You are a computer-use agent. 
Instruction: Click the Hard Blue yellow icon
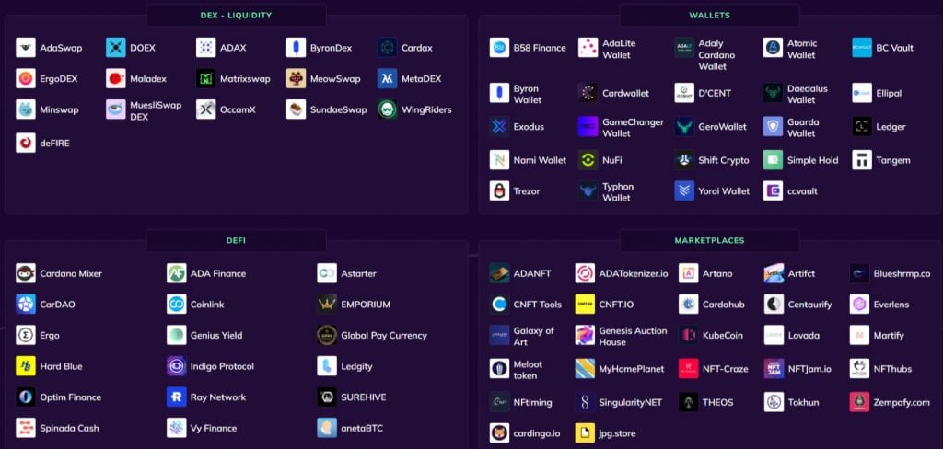tap(26, 366)
